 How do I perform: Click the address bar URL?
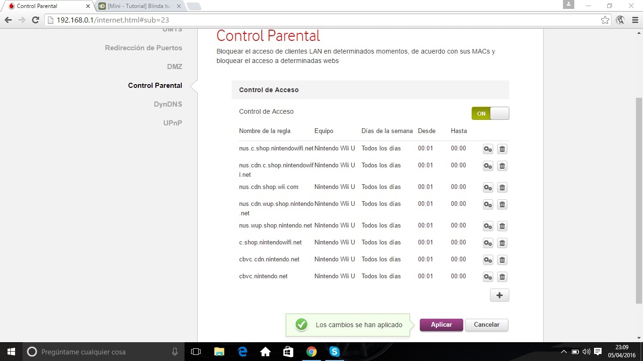[x=113, y=20]
